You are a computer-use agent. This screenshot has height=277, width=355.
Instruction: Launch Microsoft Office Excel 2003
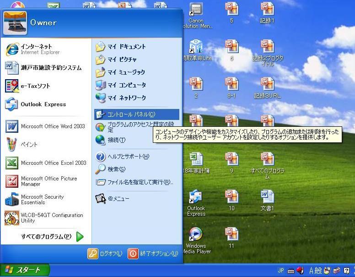46,163
